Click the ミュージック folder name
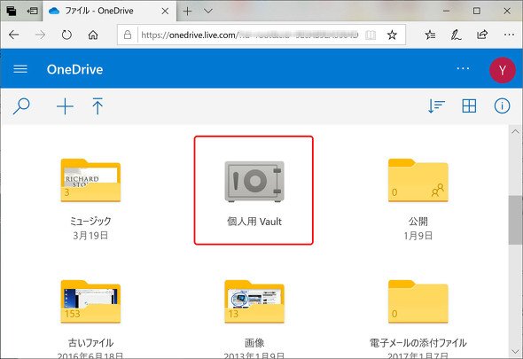Image resolution: width=523 pixels, height=359 pixels. point(90,221)
